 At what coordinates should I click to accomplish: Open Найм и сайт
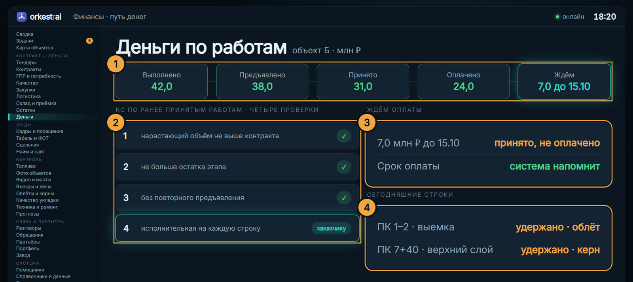pos(30,152)
